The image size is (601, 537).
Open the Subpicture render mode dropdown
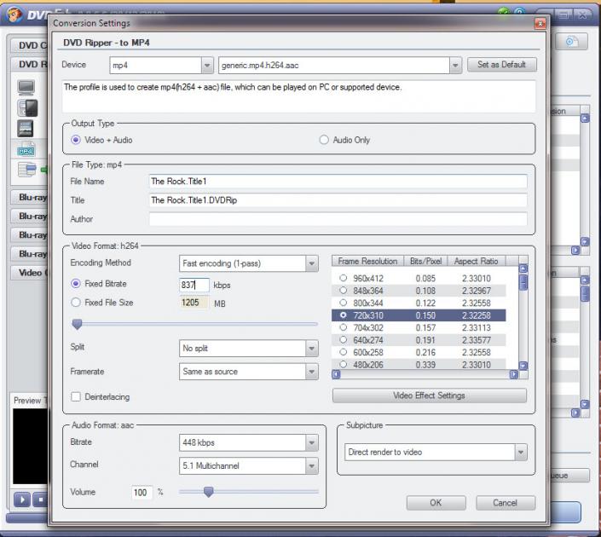tap(521, 453)
